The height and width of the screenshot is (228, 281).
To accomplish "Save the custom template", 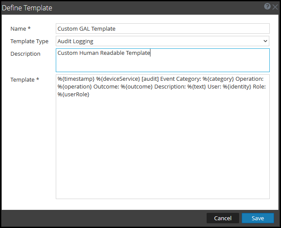I will click(258, 218).
